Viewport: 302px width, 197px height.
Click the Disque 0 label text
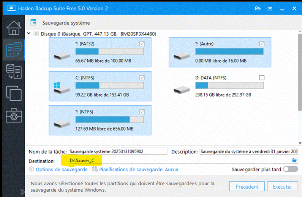coord(98,34)
